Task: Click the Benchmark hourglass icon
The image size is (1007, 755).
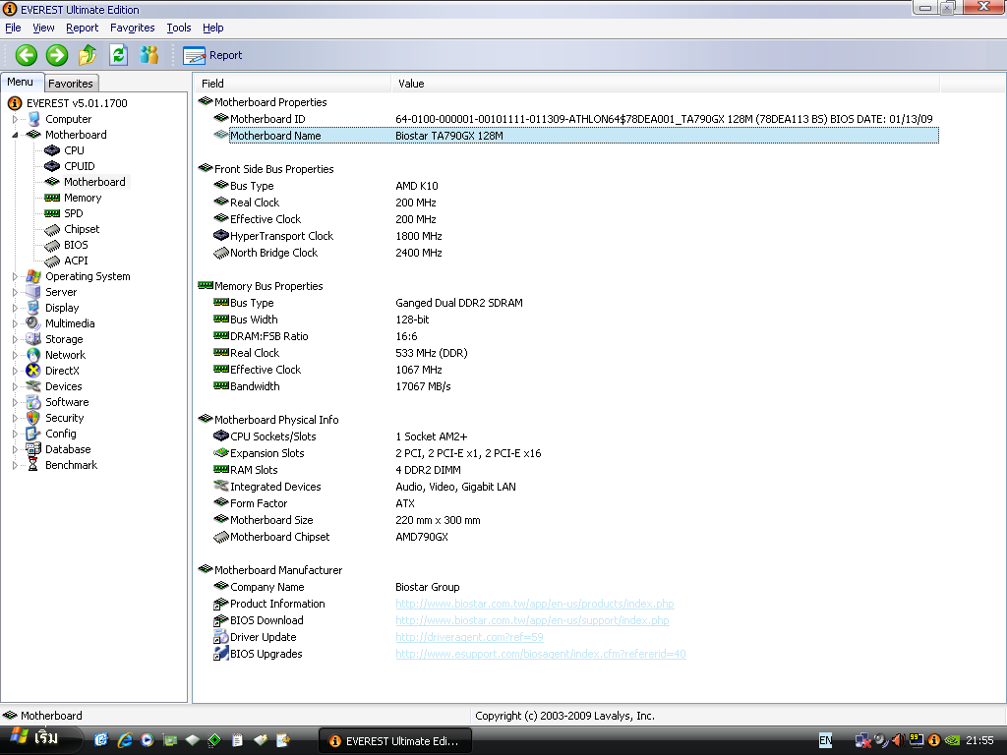Action: [33, 465]
